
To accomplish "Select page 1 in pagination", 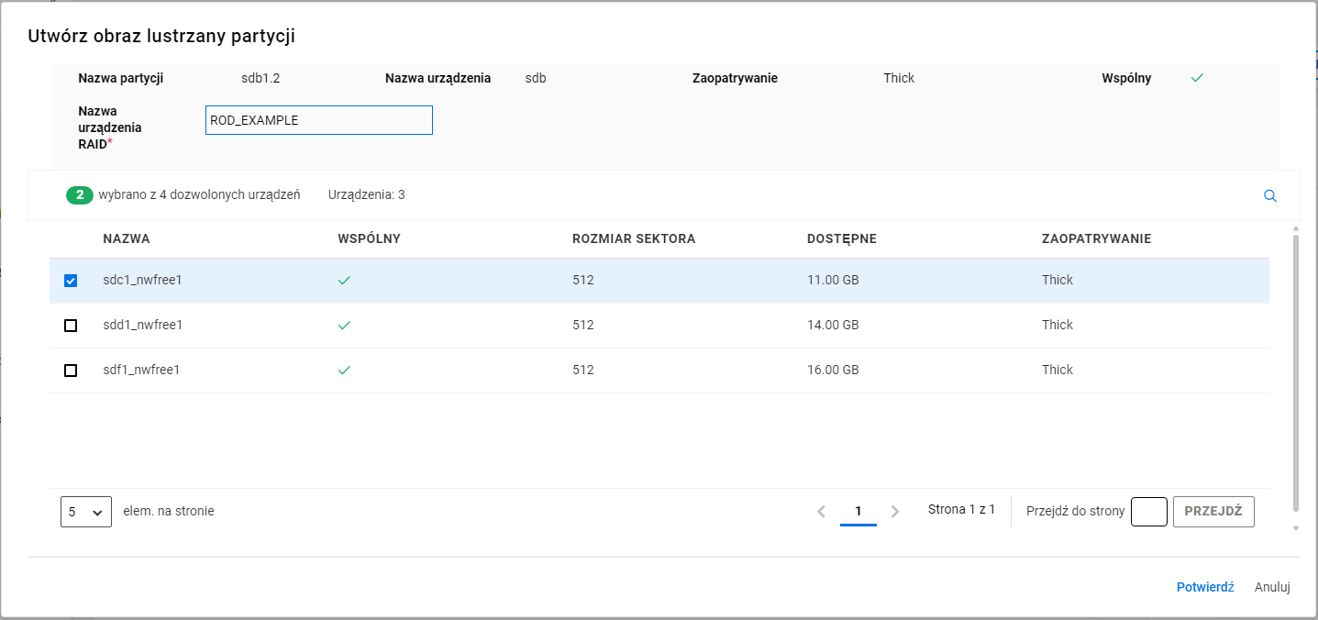I will click(858, 512).
